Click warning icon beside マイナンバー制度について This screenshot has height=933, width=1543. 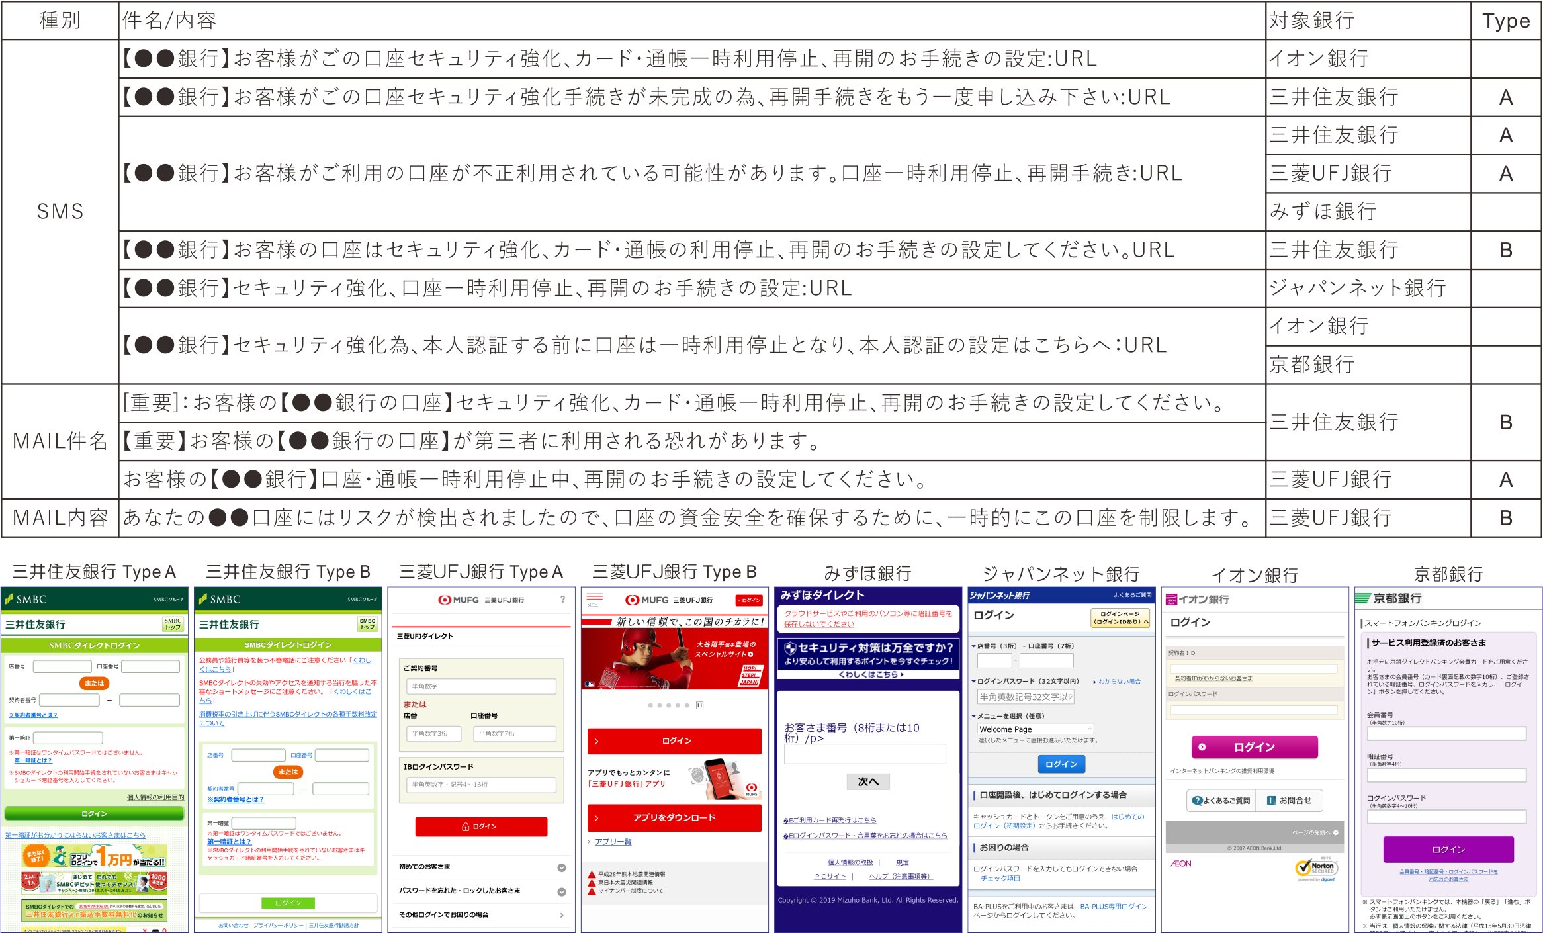tap(592, 891)
